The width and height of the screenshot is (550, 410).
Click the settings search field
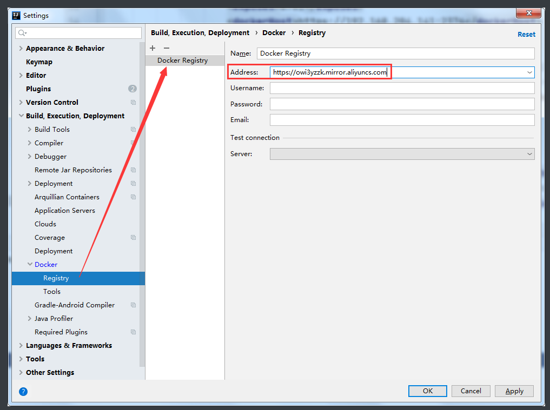click(78, 33)
